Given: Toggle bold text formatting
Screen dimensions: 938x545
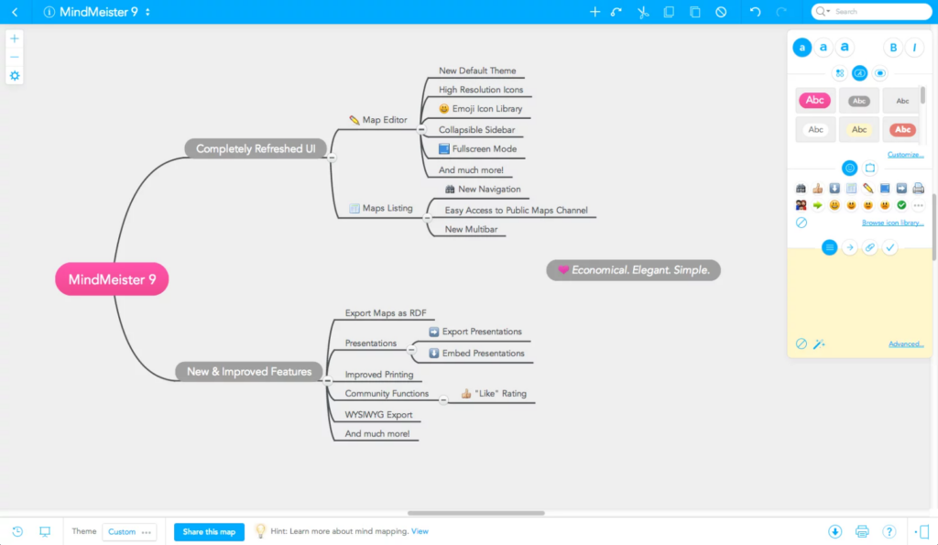Looking at the screenshot, I should click(x=893, y=48).
